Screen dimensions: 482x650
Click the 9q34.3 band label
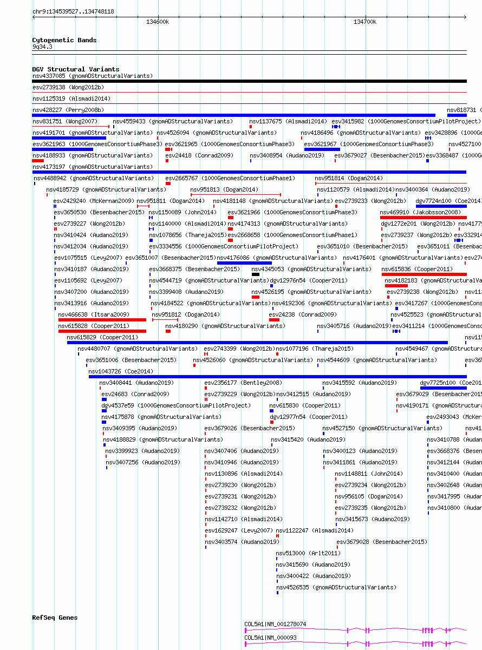42,47
